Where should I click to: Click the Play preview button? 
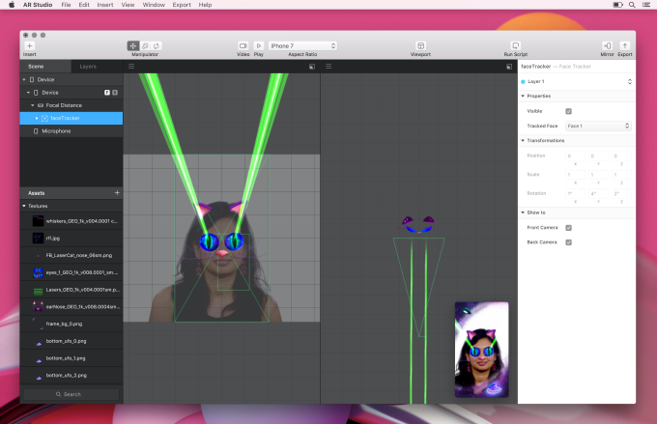tap(259, 45)
